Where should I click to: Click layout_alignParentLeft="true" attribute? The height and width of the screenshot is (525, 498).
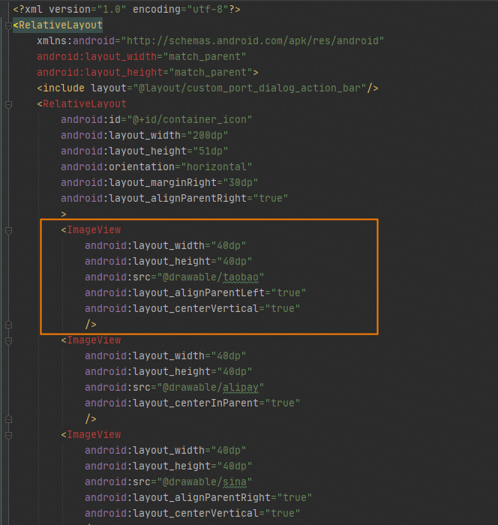click(x=195, y=293)
